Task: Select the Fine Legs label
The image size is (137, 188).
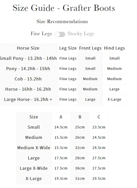Action: pyautogui.click(x=41, y=34)
